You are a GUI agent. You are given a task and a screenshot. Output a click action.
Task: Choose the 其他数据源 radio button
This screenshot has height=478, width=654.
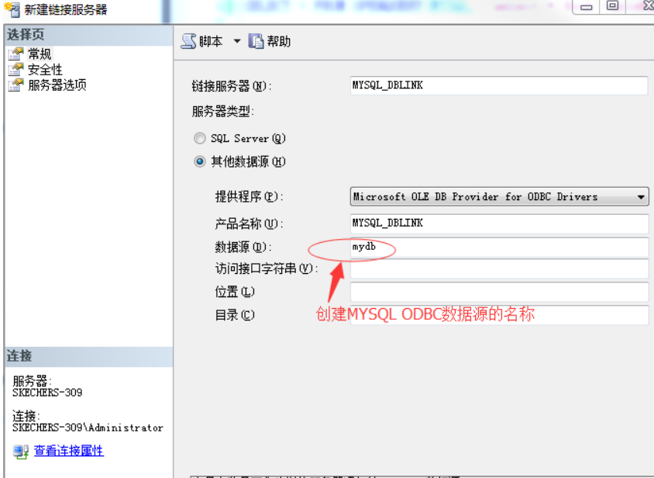point(200,161)
